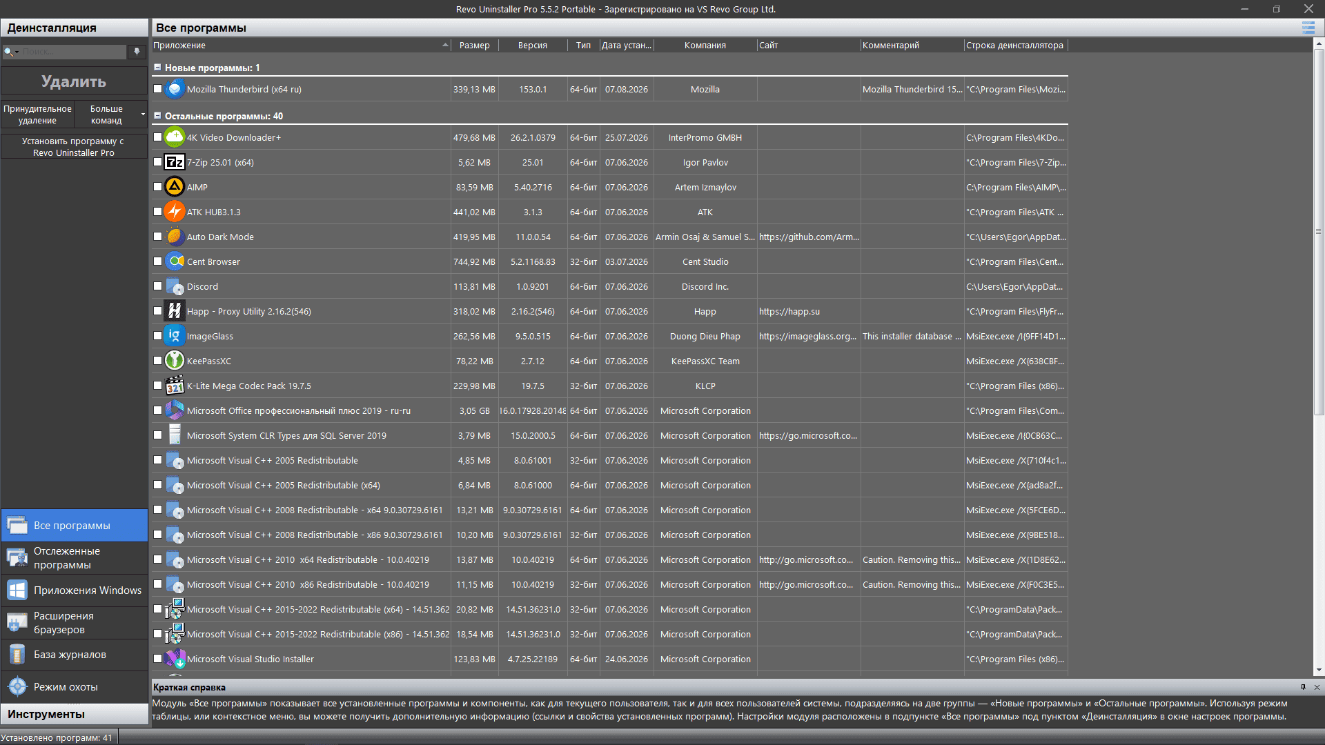1325x745 pixels.
Task: Click the Microsoft System CLR Types icon
Action: (x=175, y=435)
